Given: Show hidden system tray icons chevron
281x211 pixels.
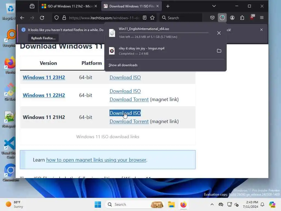Looking at the screenshot, I should pos(212,204).
